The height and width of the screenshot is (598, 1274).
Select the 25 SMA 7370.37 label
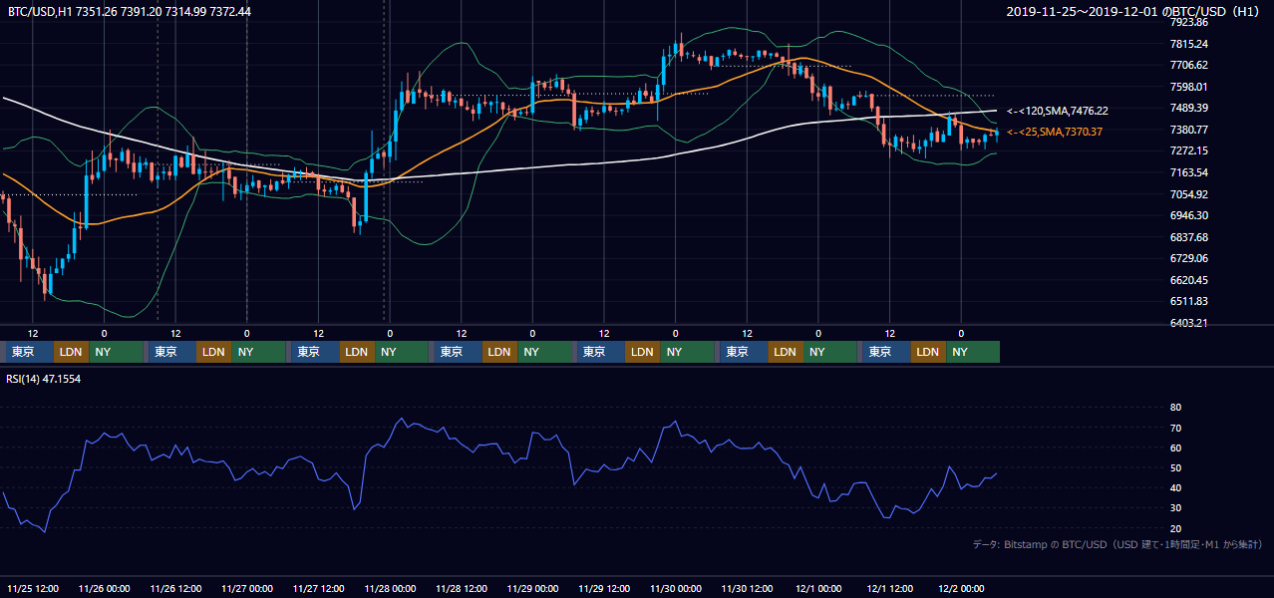pyautogui.click(x=1055, y=132)
